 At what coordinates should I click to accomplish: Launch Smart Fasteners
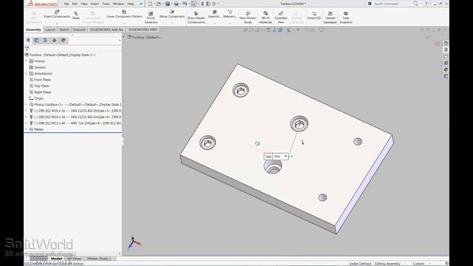pyautogui.click(x=151, y=18)
